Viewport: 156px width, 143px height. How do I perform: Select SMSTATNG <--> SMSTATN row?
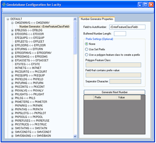tap(31, 128)
